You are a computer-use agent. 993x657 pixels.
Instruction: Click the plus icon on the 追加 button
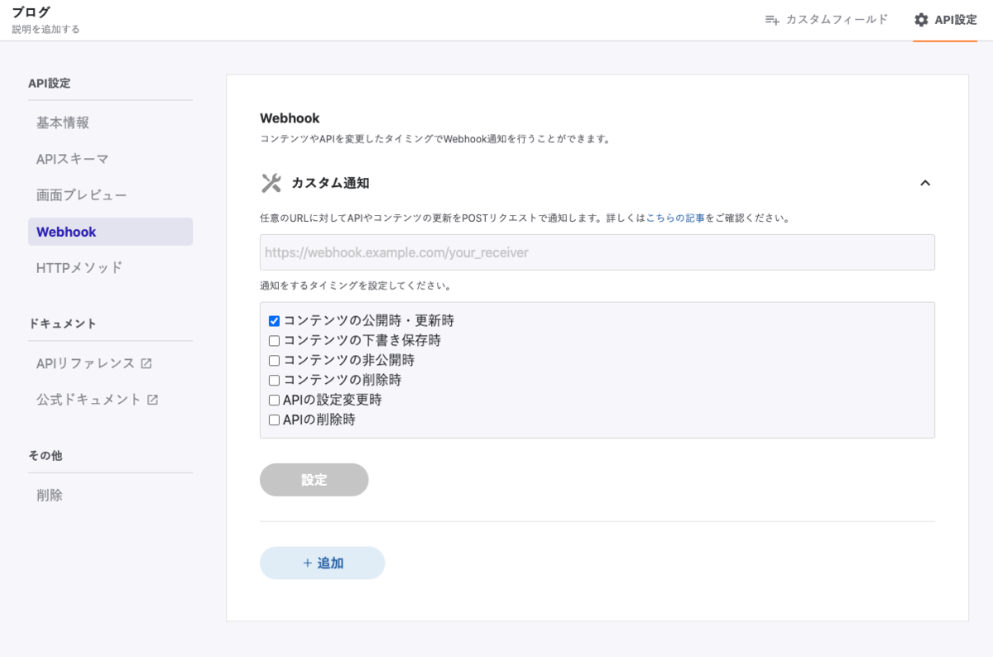click(x=307, y=563)
